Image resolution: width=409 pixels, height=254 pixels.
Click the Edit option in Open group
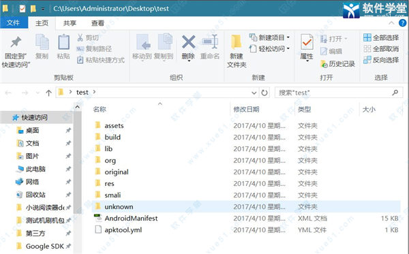[331, 51]
